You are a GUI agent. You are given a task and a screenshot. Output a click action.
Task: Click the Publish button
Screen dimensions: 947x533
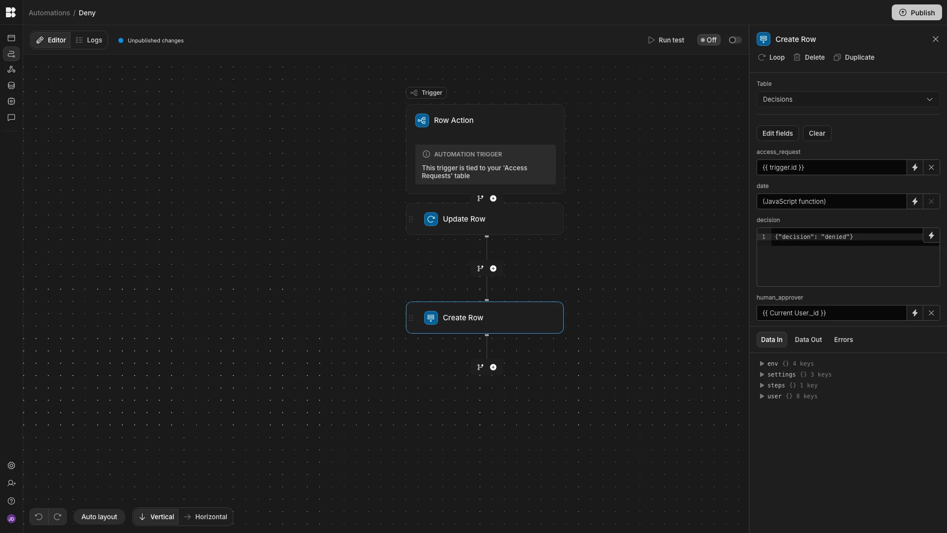[916, 12]
